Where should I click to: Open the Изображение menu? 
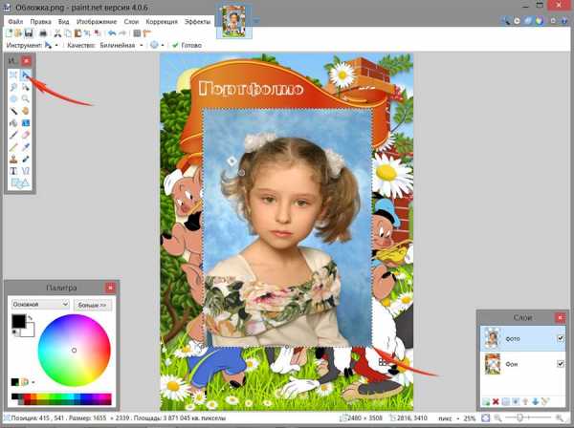tap(97, 22)
